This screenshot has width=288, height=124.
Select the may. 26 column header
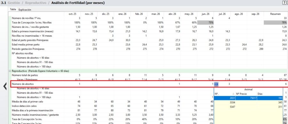click(189, 14)
